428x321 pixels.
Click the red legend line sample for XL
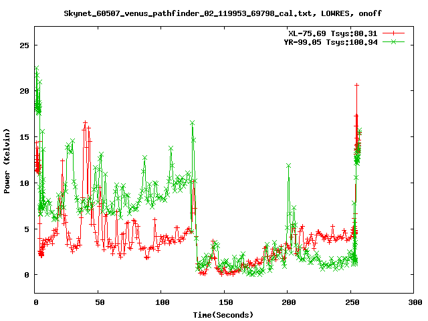(x=393, y=33)
